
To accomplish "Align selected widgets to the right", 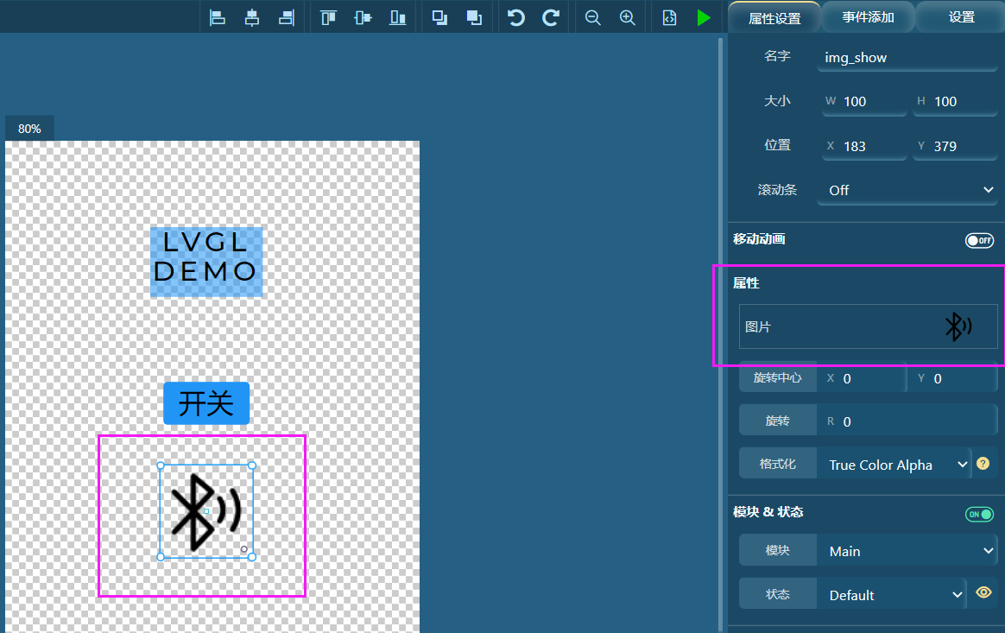I will [x=287, y=17].
